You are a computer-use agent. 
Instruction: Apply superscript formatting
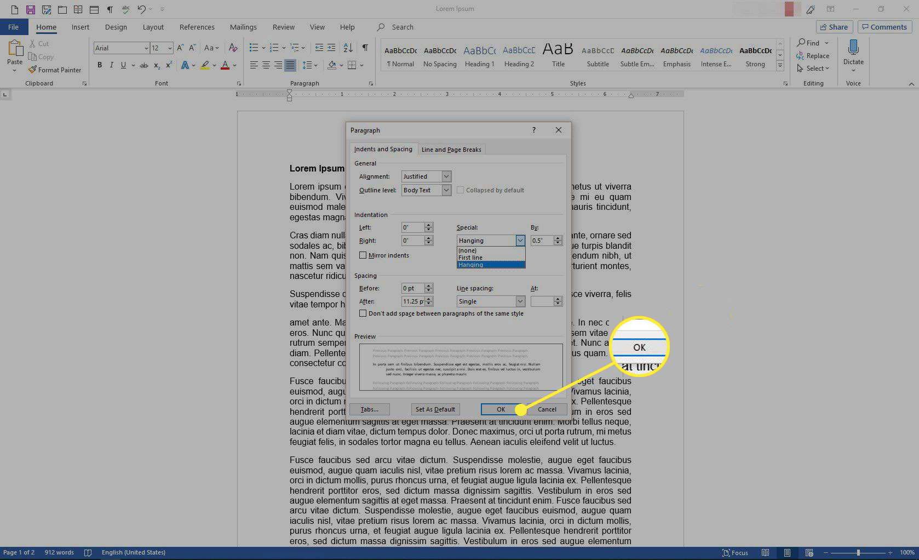point(169,65)
